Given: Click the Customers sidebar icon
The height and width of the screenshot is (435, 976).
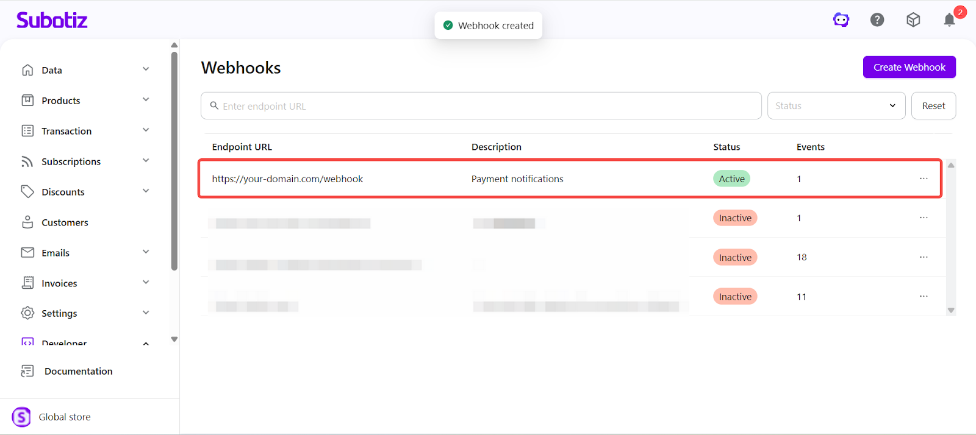Looking at the screenshot, I should click(x=27, y=222).
